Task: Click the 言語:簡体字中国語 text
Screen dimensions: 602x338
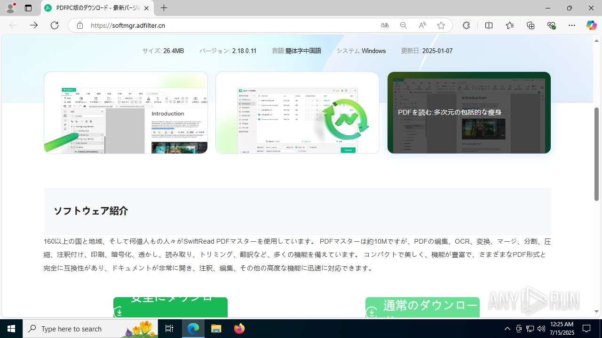Action: (x=296, y=51)
